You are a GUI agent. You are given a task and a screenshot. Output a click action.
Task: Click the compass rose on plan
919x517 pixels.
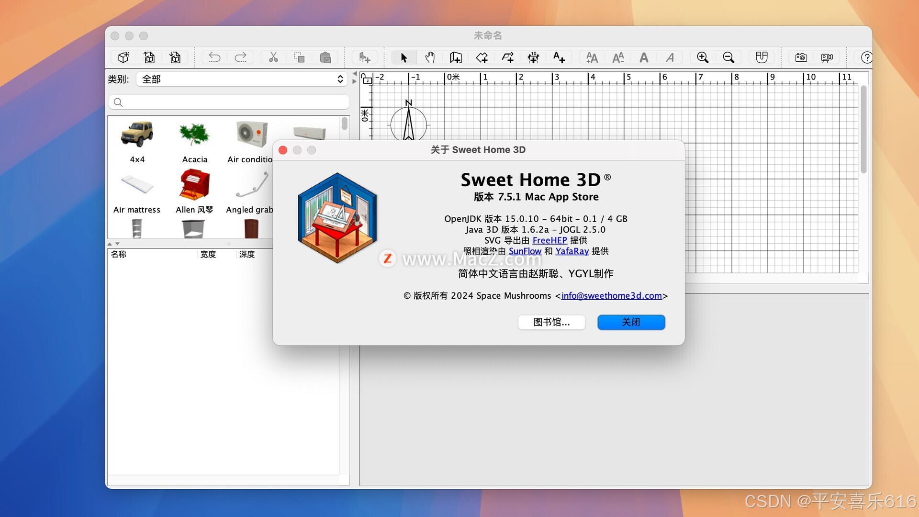(x=408, y=122)
